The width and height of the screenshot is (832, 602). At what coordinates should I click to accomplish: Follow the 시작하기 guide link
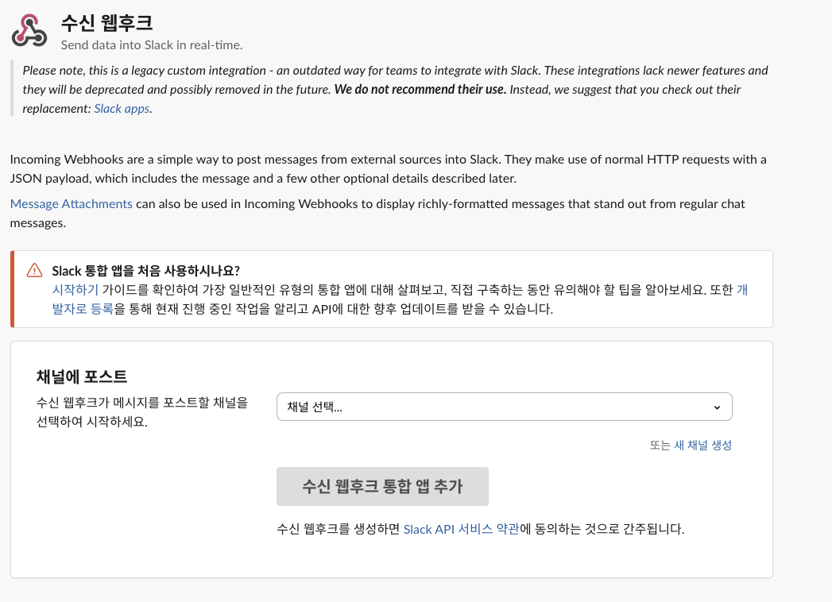75,290
